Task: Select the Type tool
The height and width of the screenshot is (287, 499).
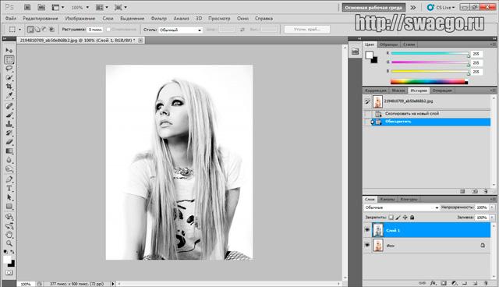Action: pyautogui.click(x=9, y=189)
